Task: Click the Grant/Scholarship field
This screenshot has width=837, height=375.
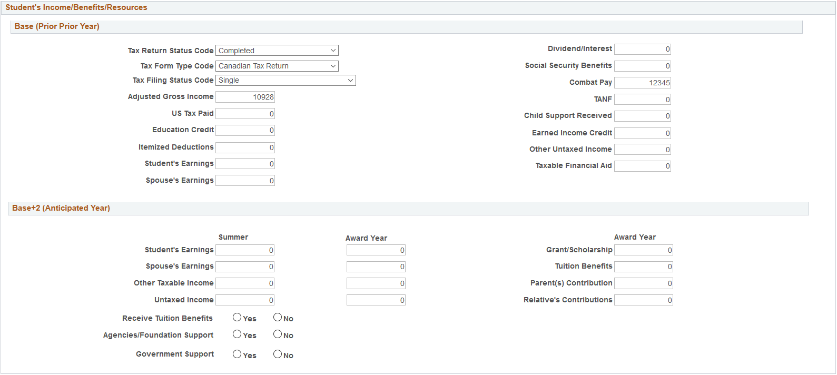Action: coord(644,250)
